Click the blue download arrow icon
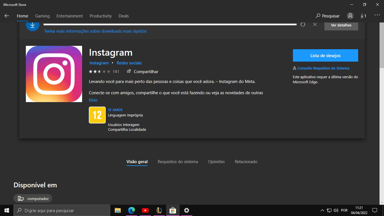This screenshot has width=384, height=216. tap(33, 25)
